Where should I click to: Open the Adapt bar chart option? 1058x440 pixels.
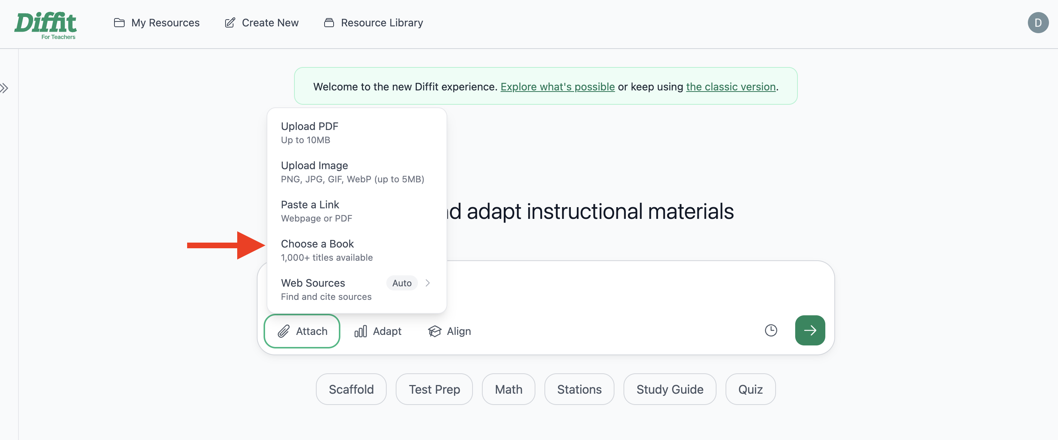(378, 331)
